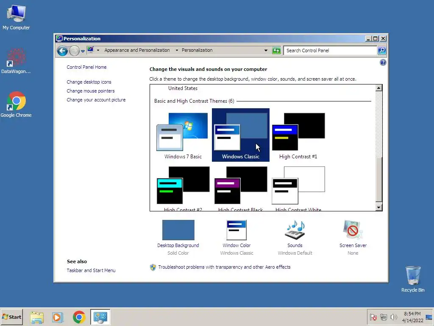Viewport: 434px width, 326px height.
Task: Click the taskbar clock showing 8:54 PM
Action: (412, 317)
